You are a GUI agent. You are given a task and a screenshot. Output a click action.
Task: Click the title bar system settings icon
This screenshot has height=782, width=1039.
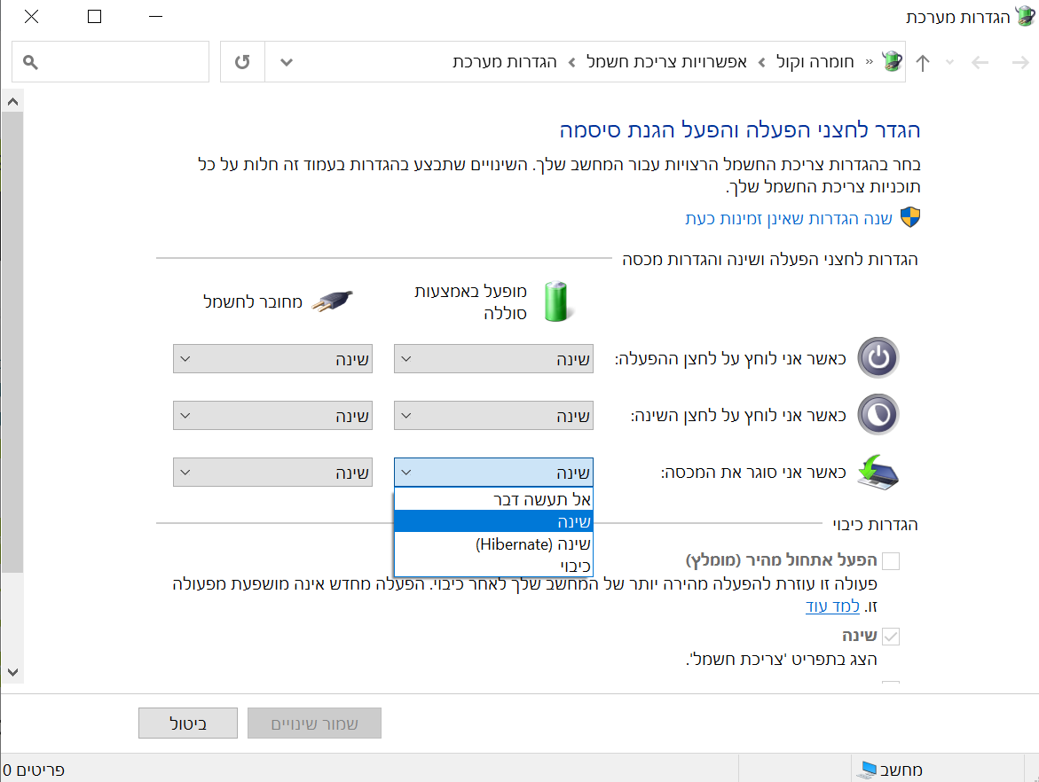1025,17
